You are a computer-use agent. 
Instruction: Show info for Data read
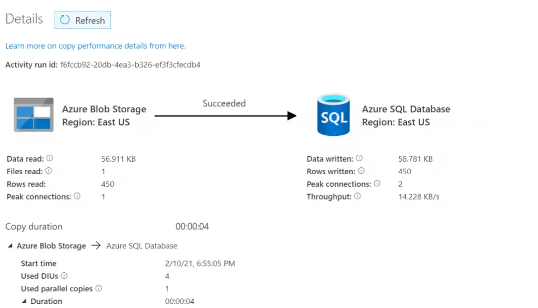click(50, 158)
